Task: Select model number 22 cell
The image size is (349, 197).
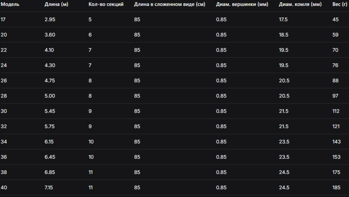Action: [3, 50]
